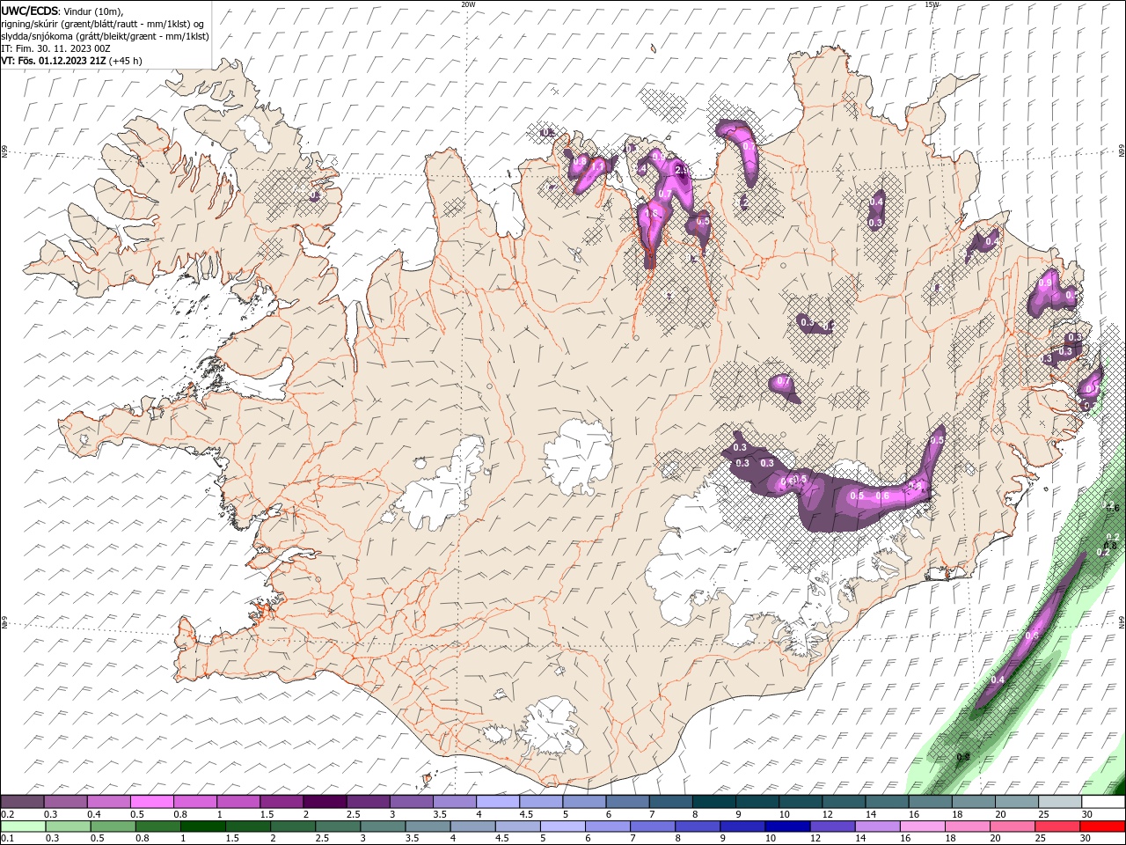Viewport: 1126px width, 845px height.
Task: Click the 'IT: Fim. 30. 11. 2023 00Z' init time line
Action: tap(55, 48)
